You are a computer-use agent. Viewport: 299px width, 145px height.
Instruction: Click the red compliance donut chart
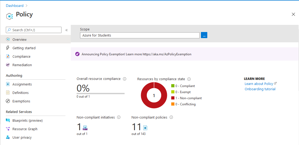154,95
